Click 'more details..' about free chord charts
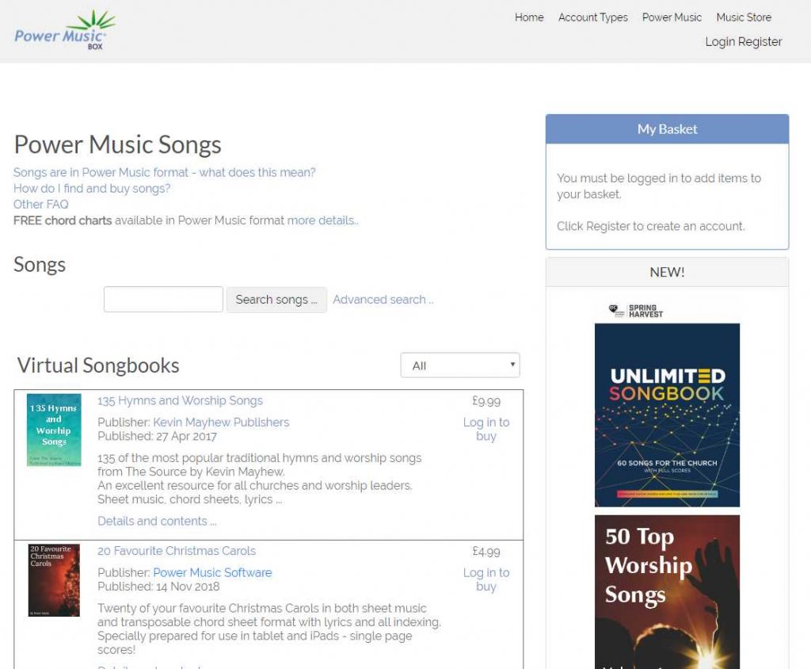This screenshot has height=669, width=811. [x=323, y=220]
